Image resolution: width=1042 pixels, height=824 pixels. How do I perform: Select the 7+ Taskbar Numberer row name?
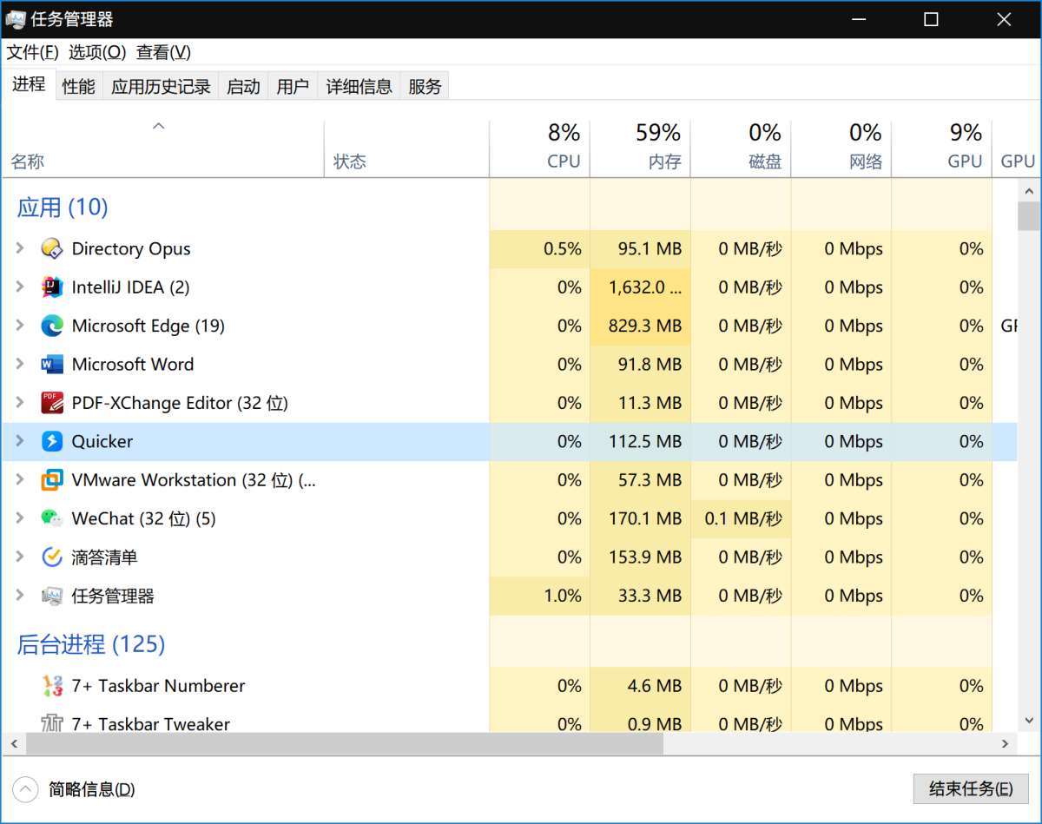point(158,686)
